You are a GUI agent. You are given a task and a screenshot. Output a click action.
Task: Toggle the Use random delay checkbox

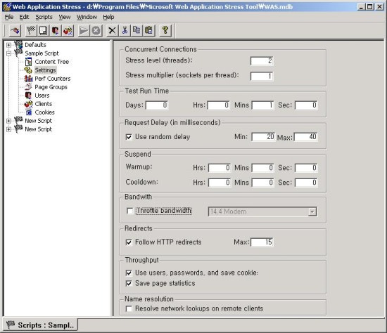(x=129, y=137)
